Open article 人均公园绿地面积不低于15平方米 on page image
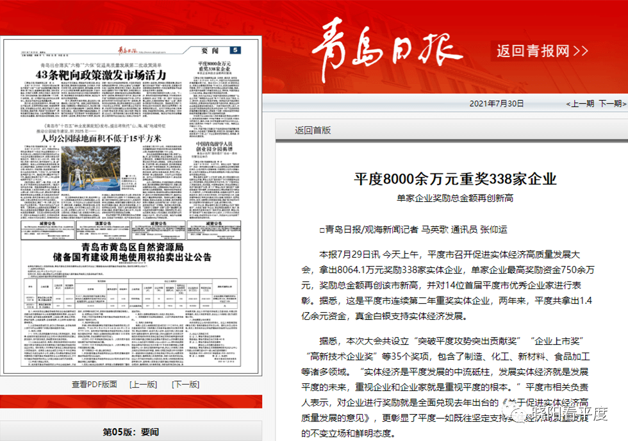The image size is (628, 441). [101, 138]
